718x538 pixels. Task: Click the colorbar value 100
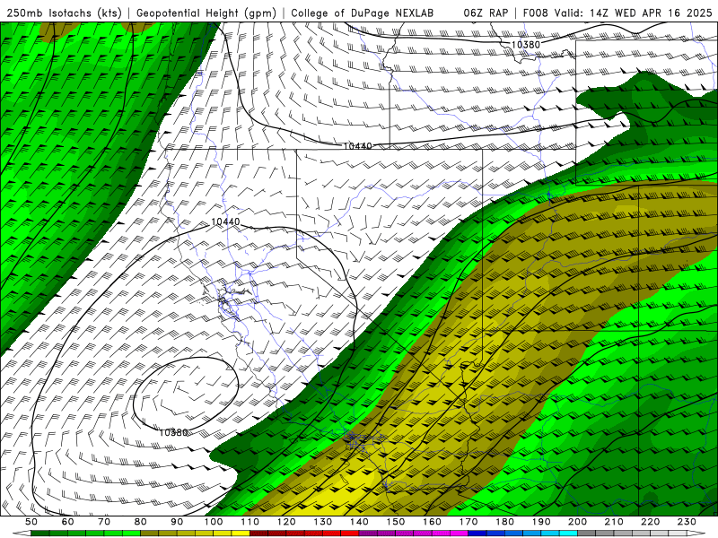[x=214, y=522]
